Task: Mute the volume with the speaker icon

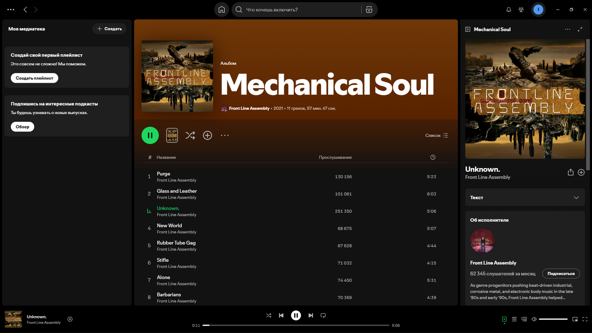Action: click(534, 319)
